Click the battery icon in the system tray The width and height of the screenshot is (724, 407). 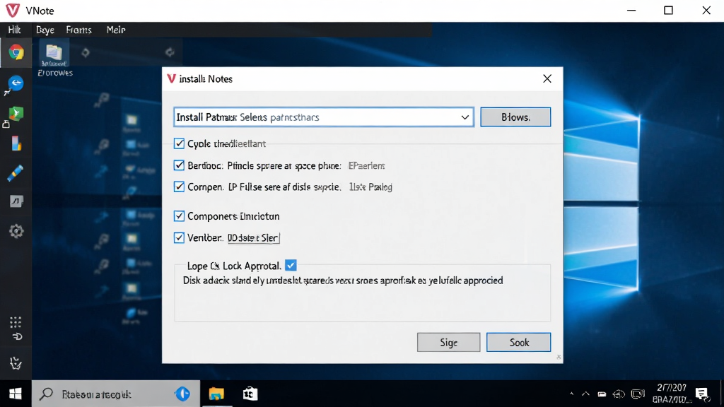(602, 394)
